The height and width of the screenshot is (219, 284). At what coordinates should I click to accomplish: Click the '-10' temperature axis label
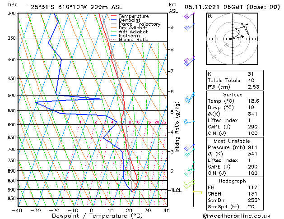click(x=73, y=210)
